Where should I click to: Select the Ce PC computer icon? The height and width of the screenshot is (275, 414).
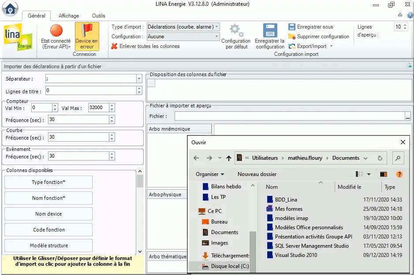202,211
